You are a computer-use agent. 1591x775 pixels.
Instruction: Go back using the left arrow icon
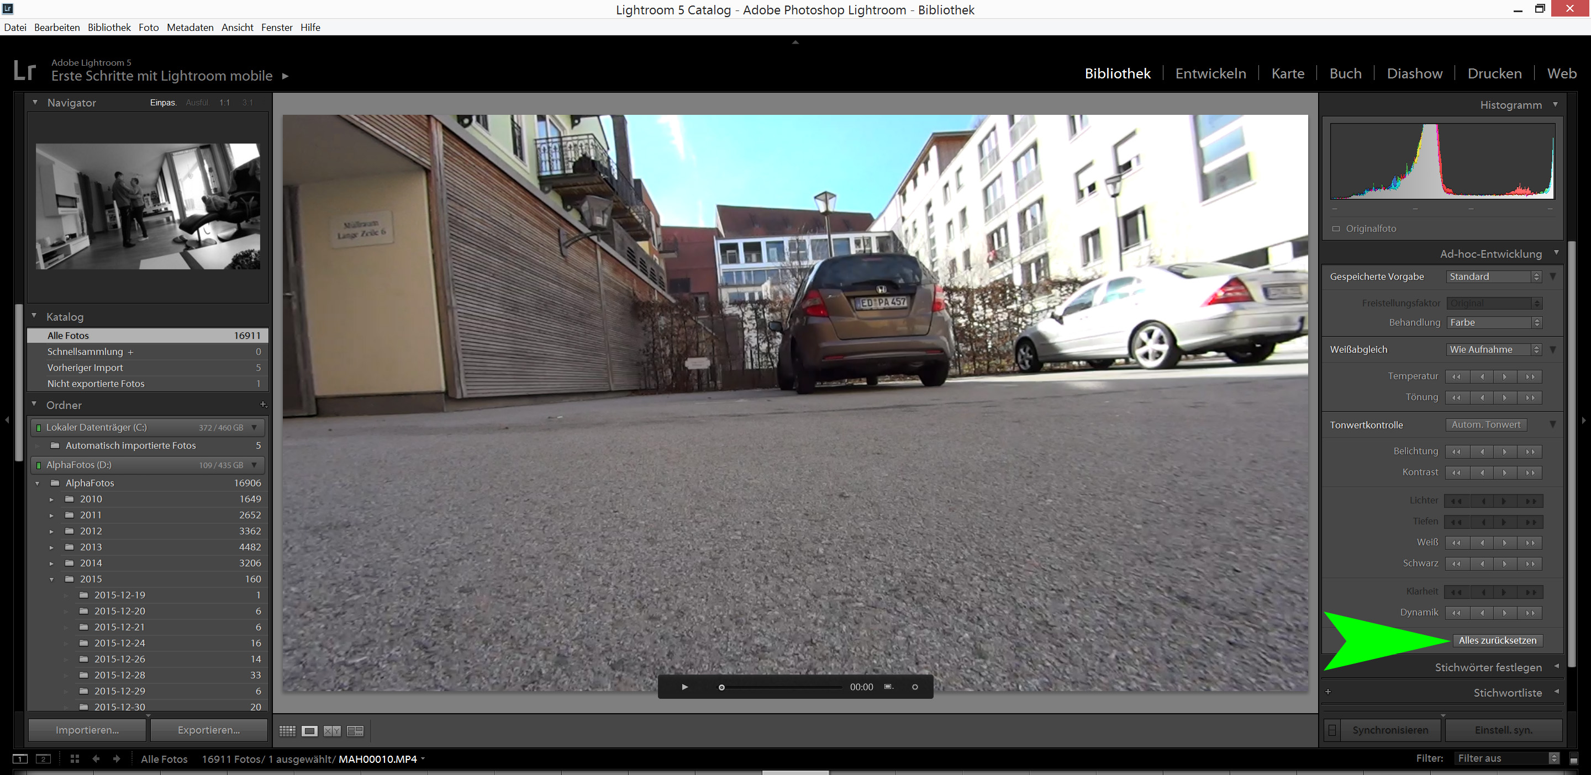coord(96,759)
